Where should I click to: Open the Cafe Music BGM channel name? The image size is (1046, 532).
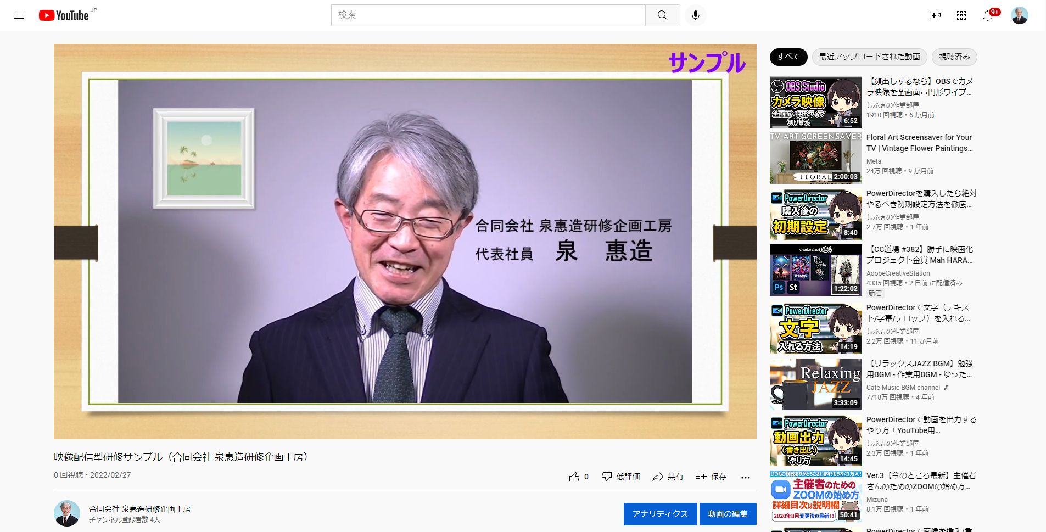[x=903, y=388]
